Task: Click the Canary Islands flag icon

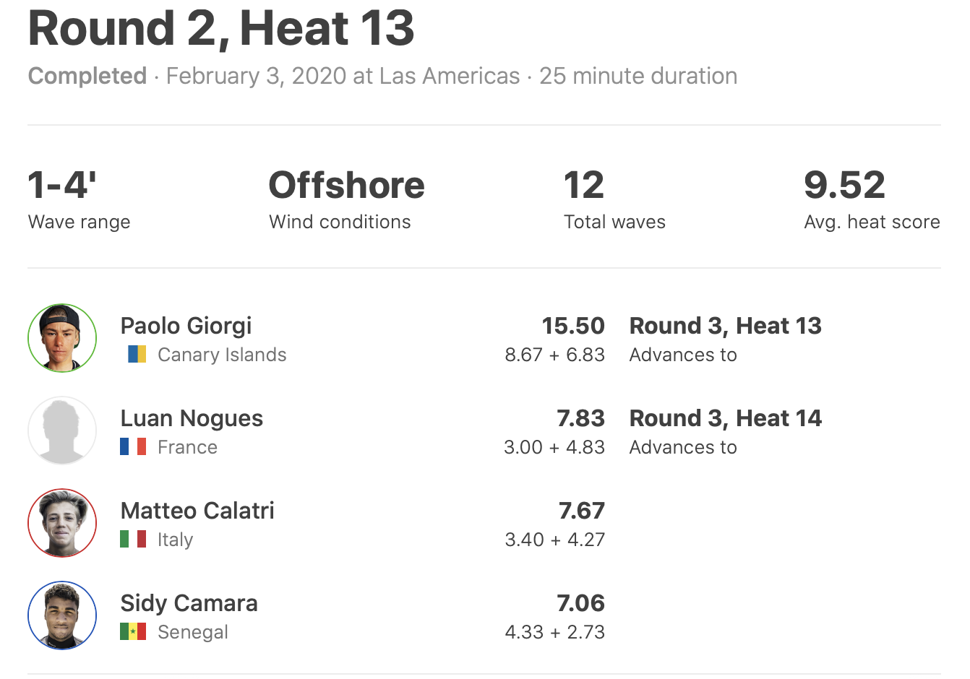Action: [137, 355]
